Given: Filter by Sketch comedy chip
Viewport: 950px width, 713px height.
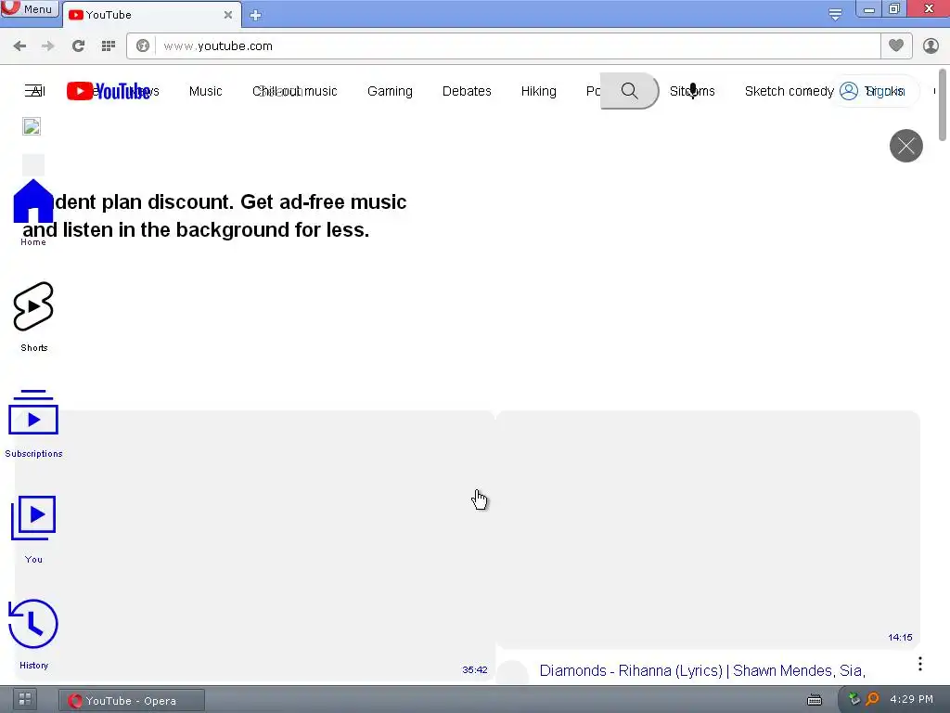Looking at the screenshot, I should pyautogui.click(x=789, y=91).
